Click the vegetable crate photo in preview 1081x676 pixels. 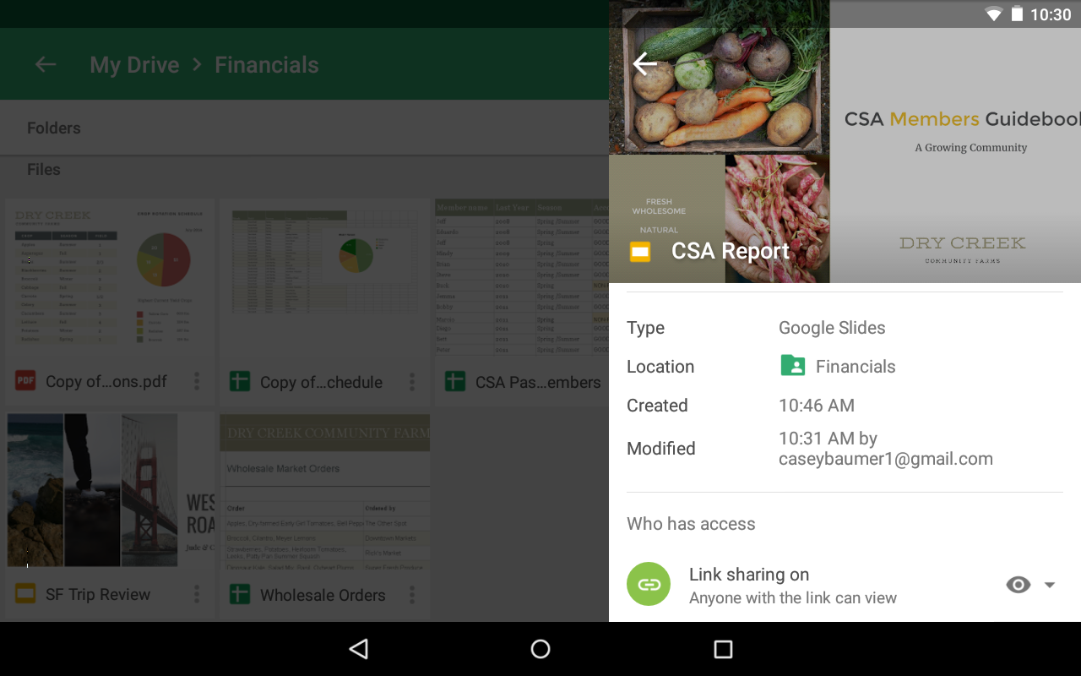719,77
